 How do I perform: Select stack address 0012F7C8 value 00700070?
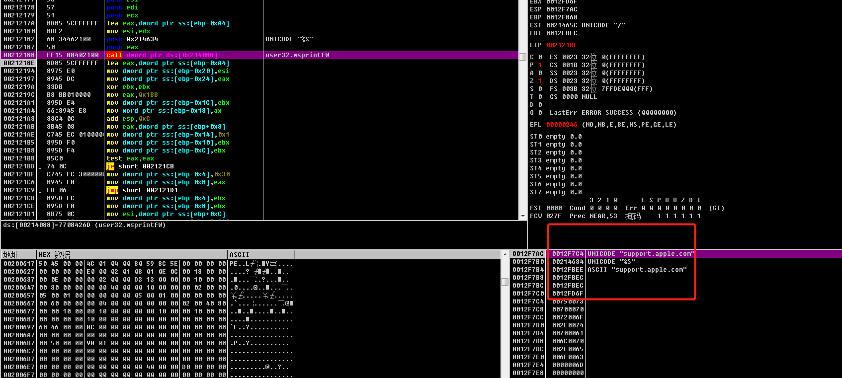[x=568, y=309]
